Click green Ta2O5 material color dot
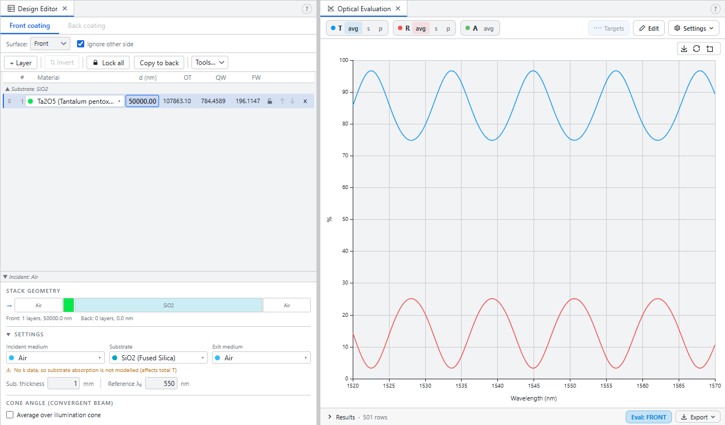725x425 pixels. [x=31, y=102]
